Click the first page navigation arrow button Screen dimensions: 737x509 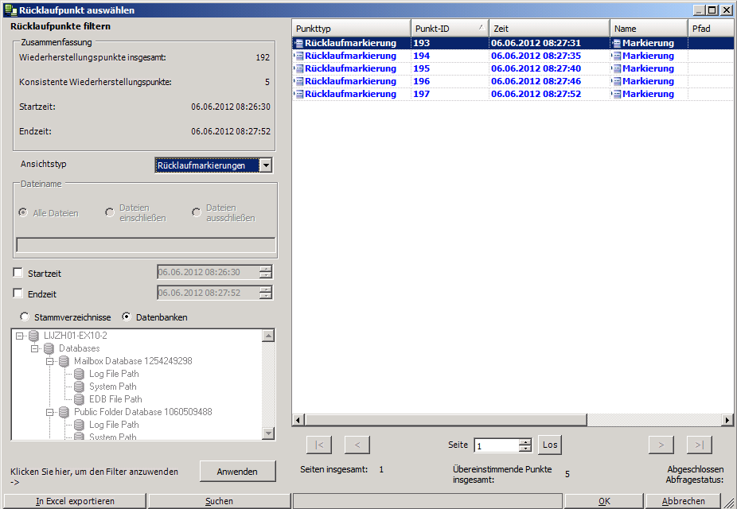319,445
